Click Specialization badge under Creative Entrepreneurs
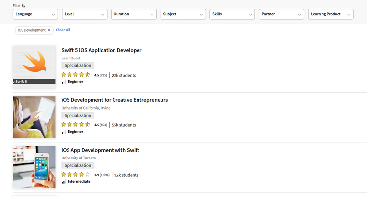The width and height of the screenshot is (367, 197). [78, 116]
